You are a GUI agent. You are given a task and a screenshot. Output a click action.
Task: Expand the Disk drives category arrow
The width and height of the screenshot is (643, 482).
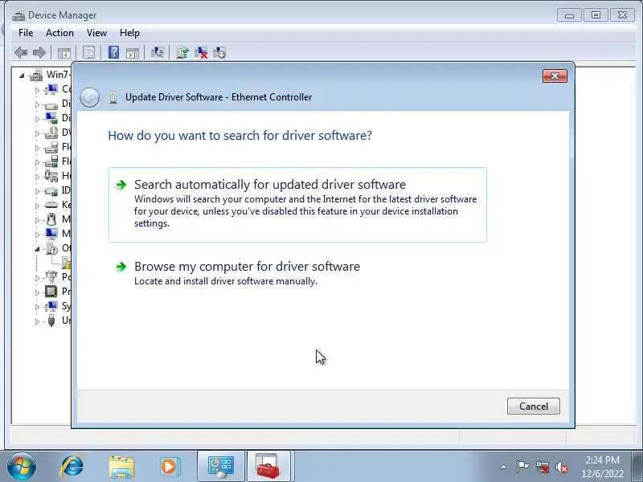[37, 105]
